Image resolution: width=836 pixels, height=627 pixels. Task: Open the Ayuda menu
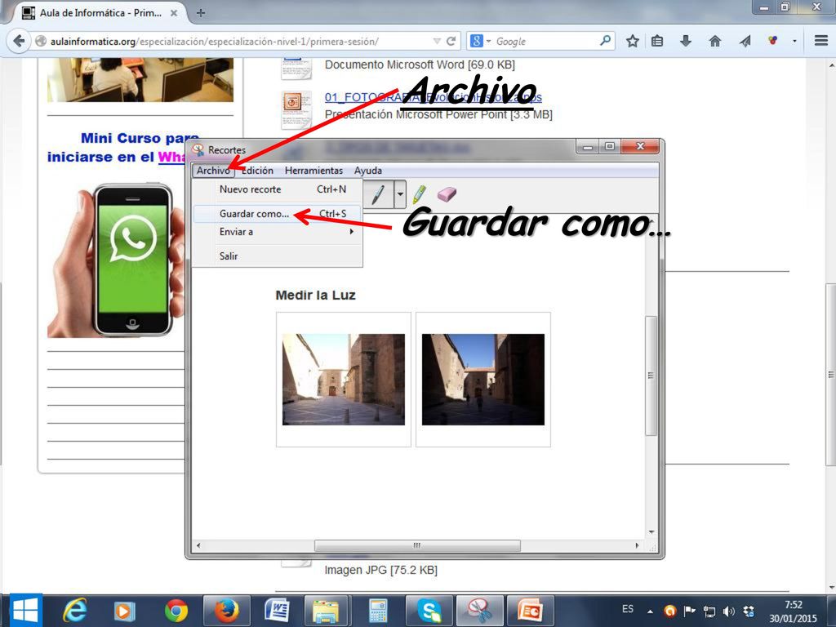(x=368, y=171)
